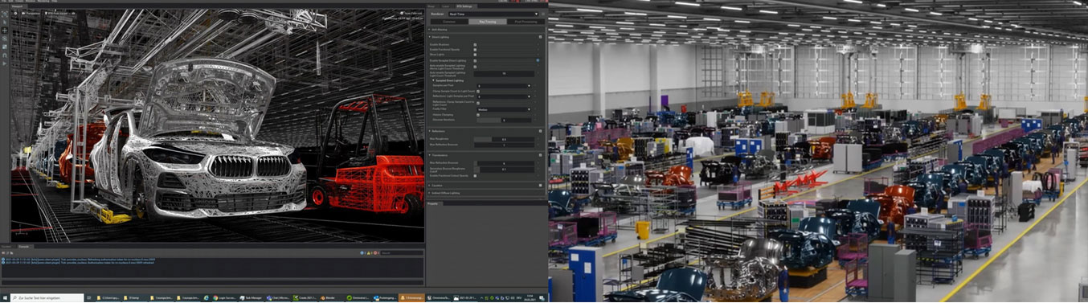Toggle Reflections Clamp Sample Count checkbox

(478, 103)
